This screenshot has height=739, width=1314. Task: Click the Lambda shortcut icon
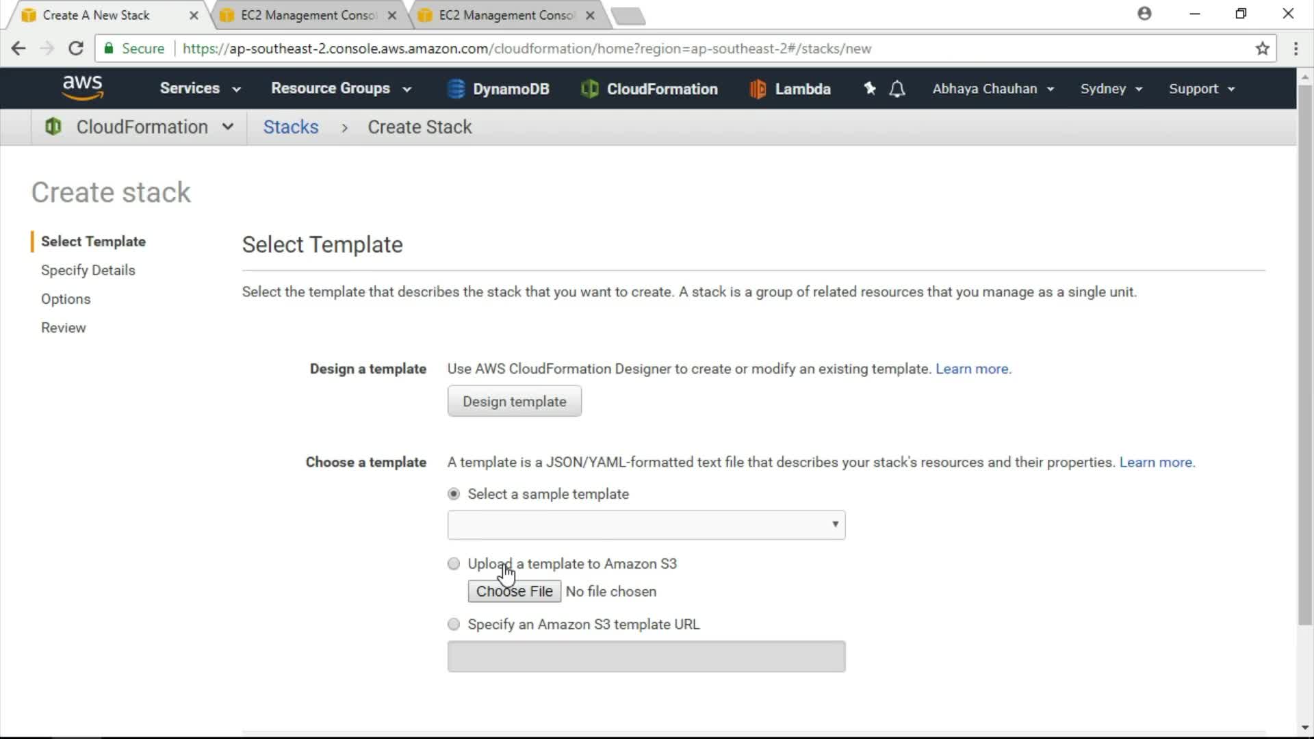pyautogui.click(x=758, y=89)
